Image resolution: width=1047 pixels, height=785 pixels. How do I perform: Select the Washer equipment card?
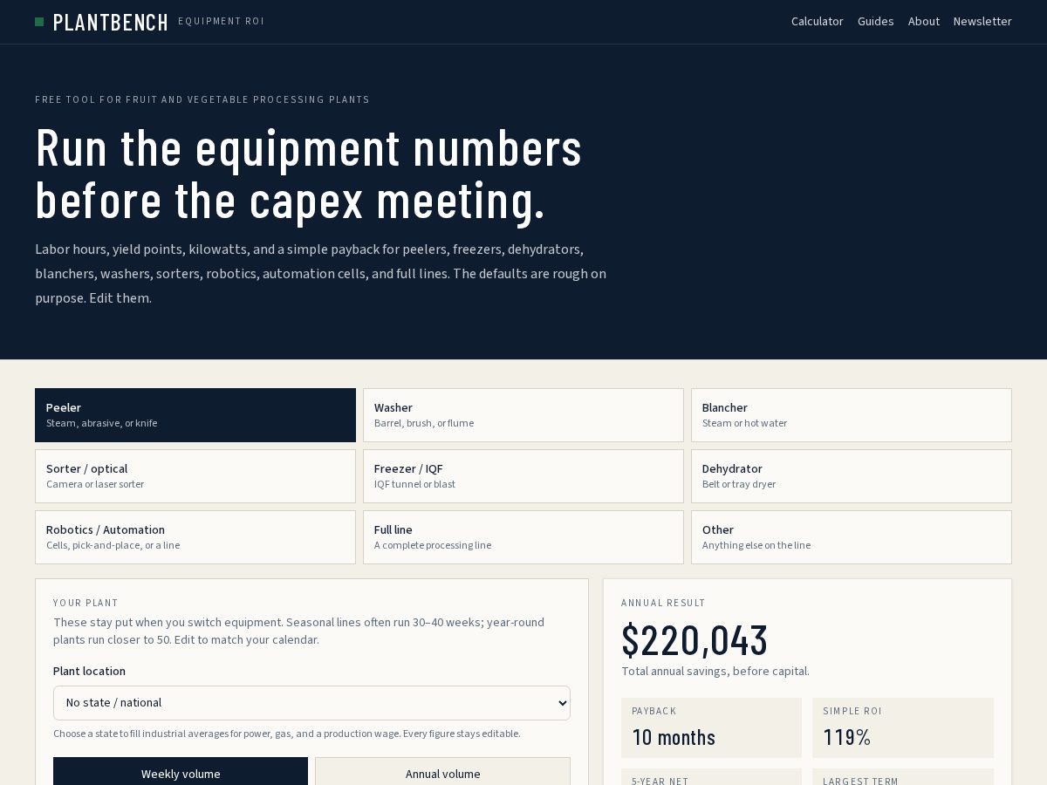(x=523, y=415)
